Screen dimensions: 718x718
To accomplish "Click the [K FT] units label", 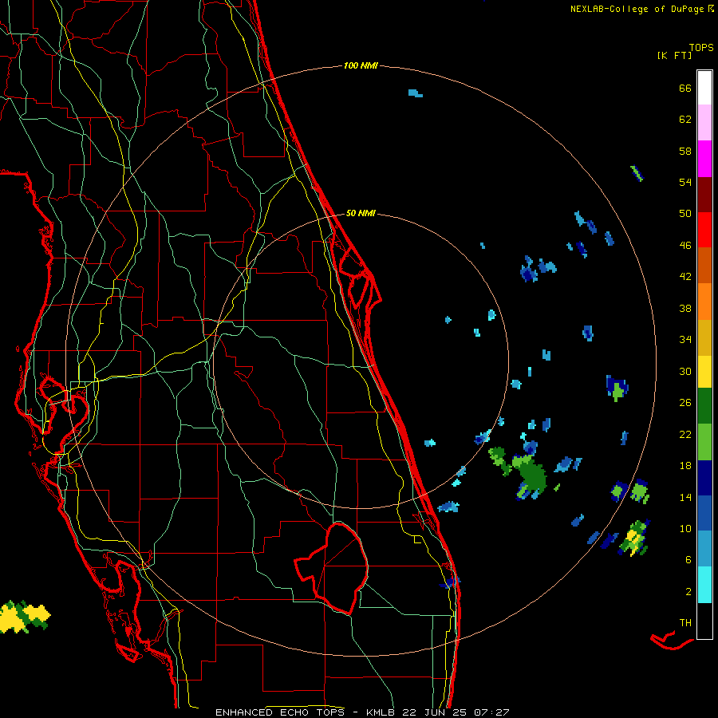I will (674, 56).
